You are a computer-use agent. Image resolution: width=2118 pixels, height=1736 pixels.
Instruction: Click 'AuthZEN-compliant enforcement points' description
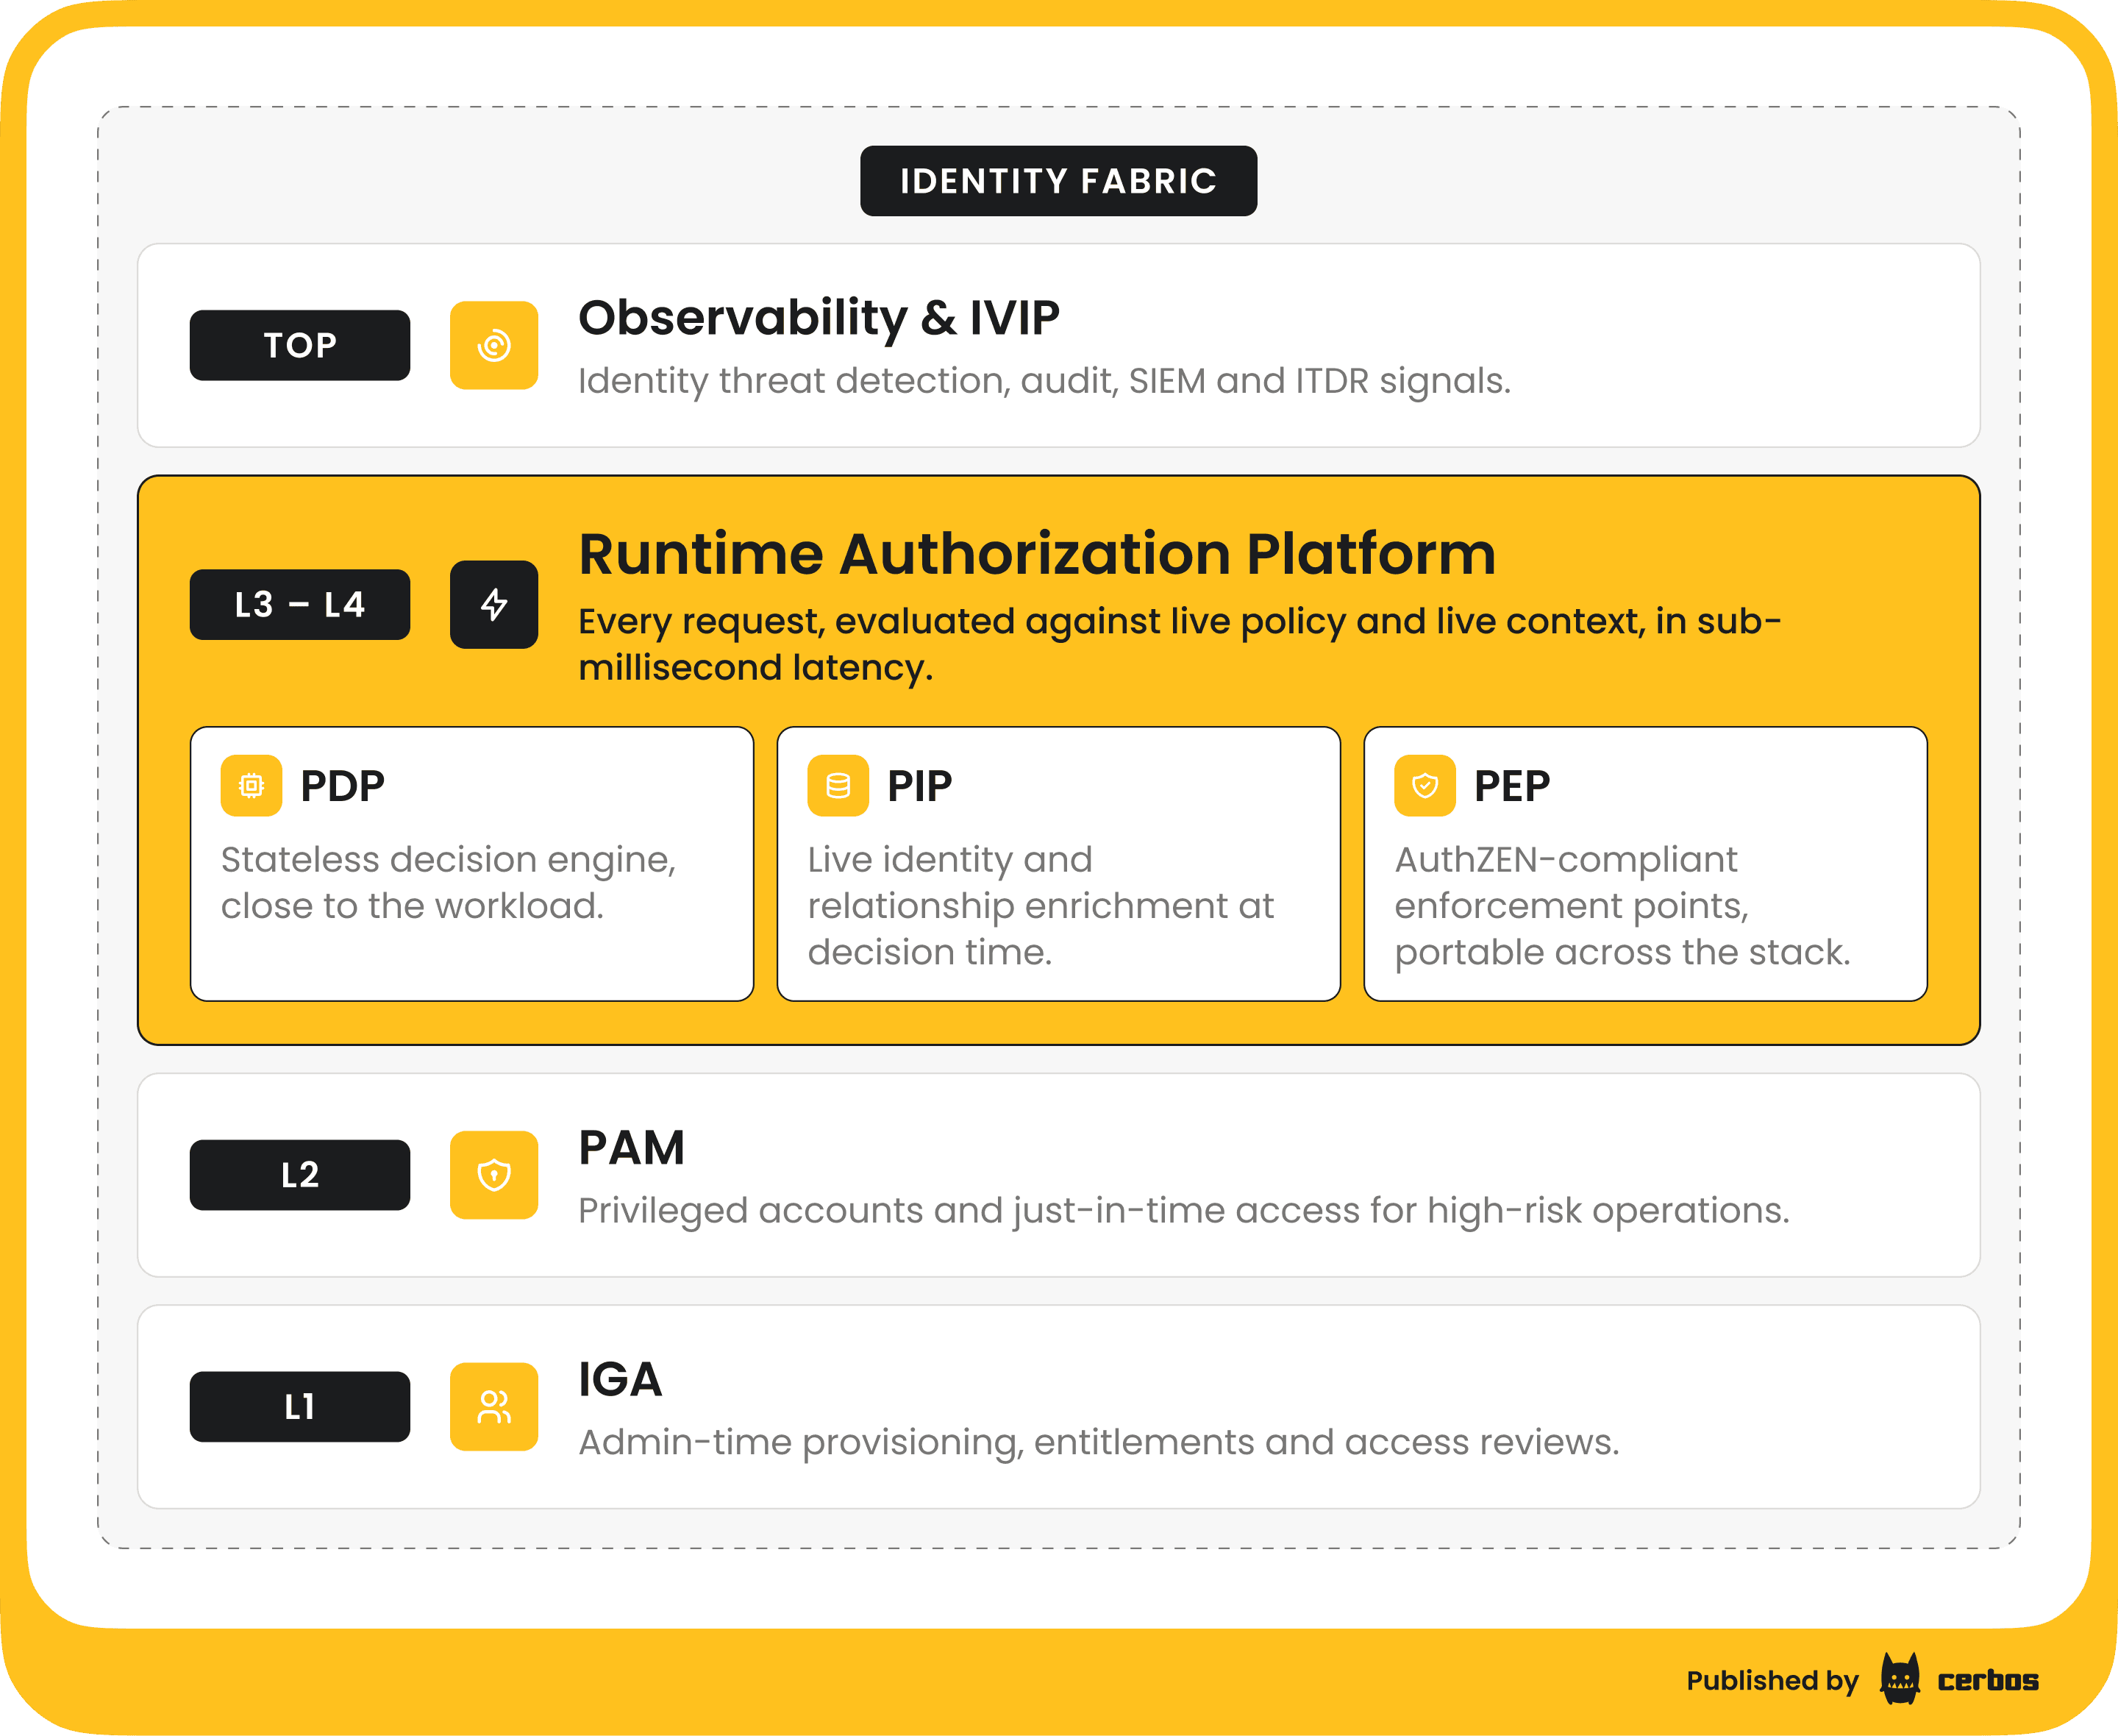1622,906
